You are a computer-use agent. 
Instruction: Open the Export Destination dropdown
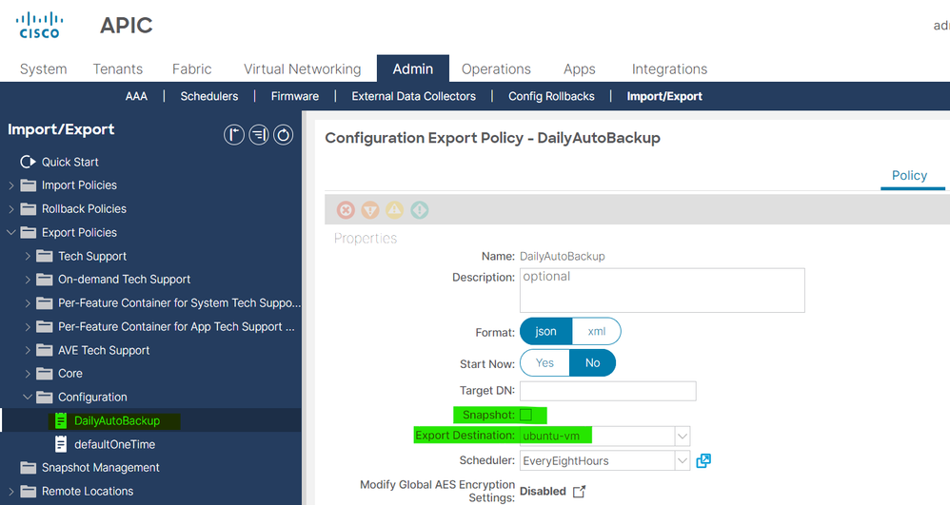tap(683, 436)
